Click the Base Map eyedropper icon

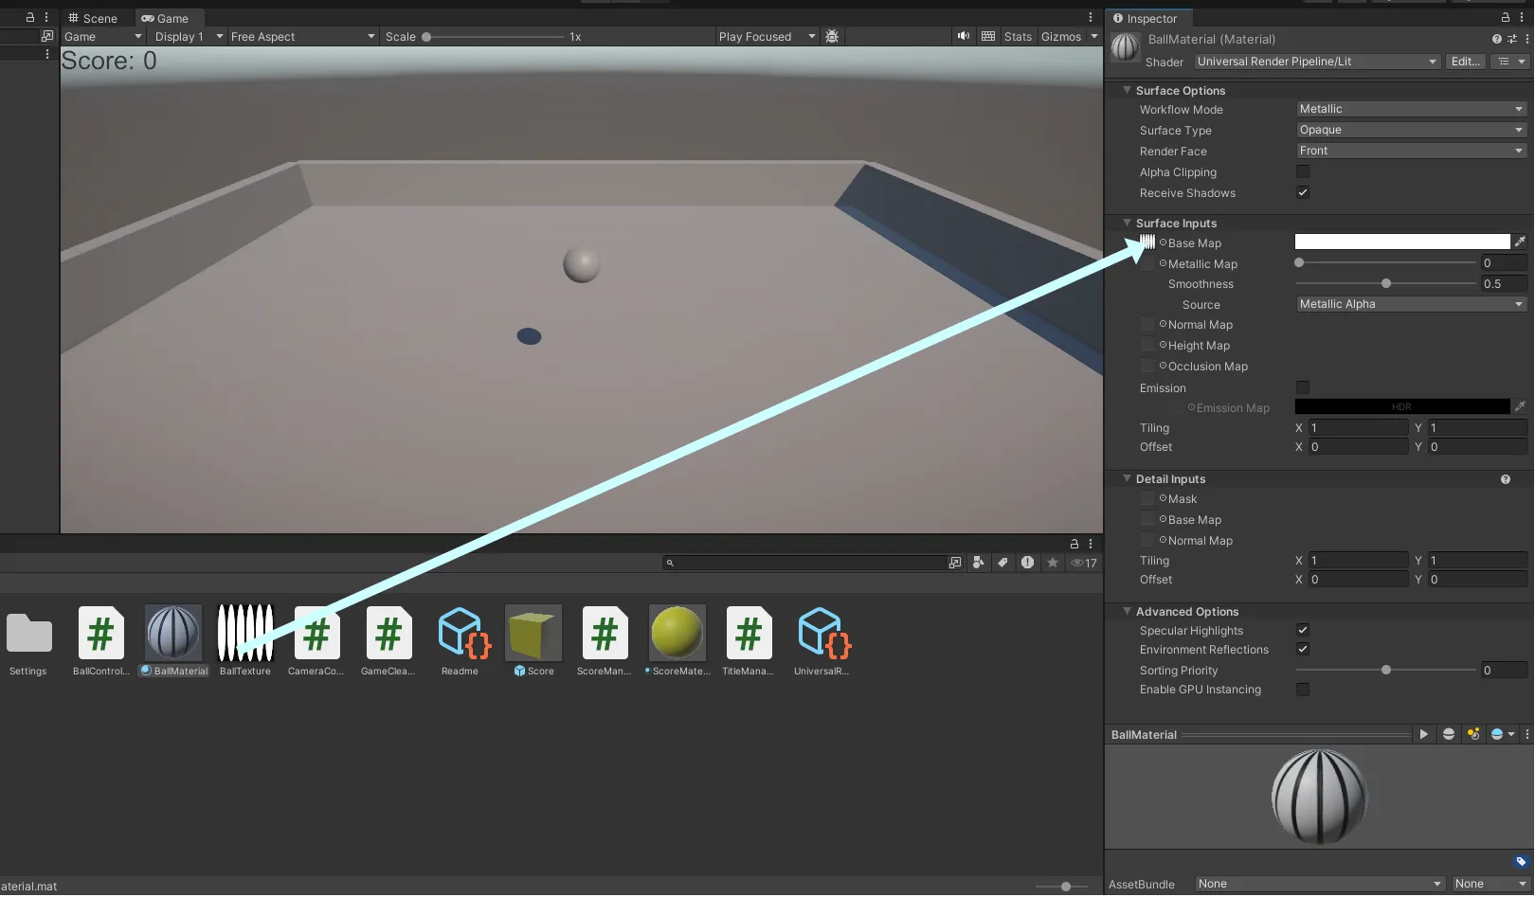click(1520, 242)
